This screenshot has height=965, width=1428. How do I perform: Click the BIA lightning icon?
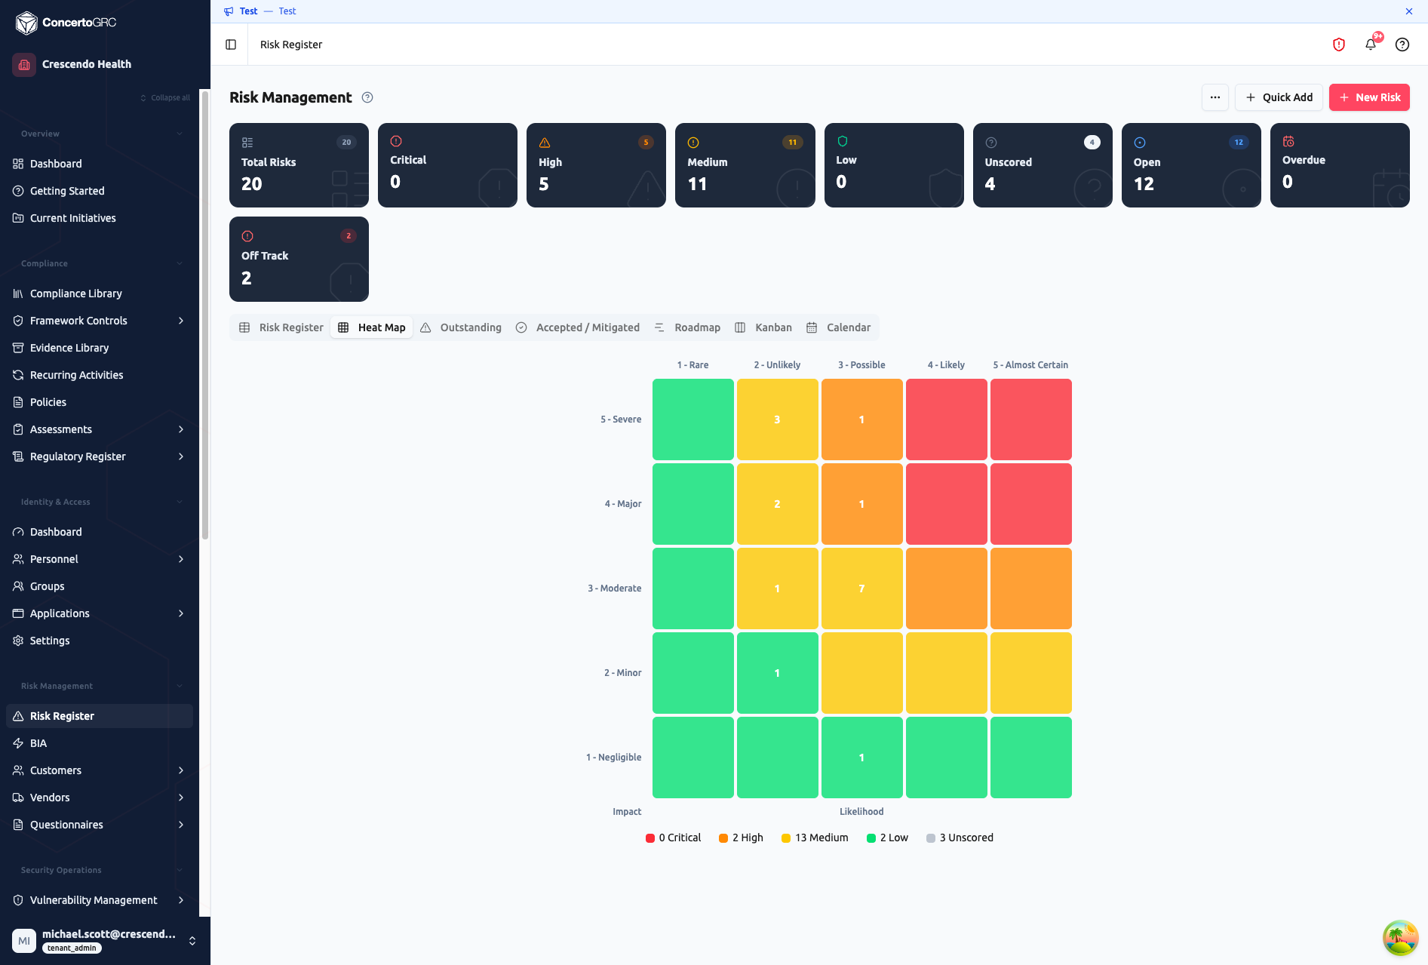click(x=18, y=743)
